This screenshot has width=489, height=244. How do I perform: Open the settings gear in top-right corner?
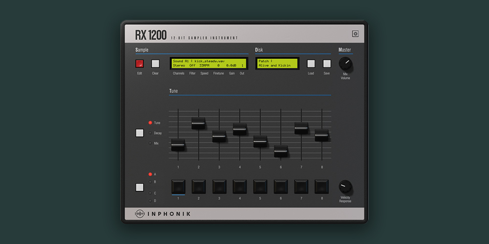click(355, 34)
